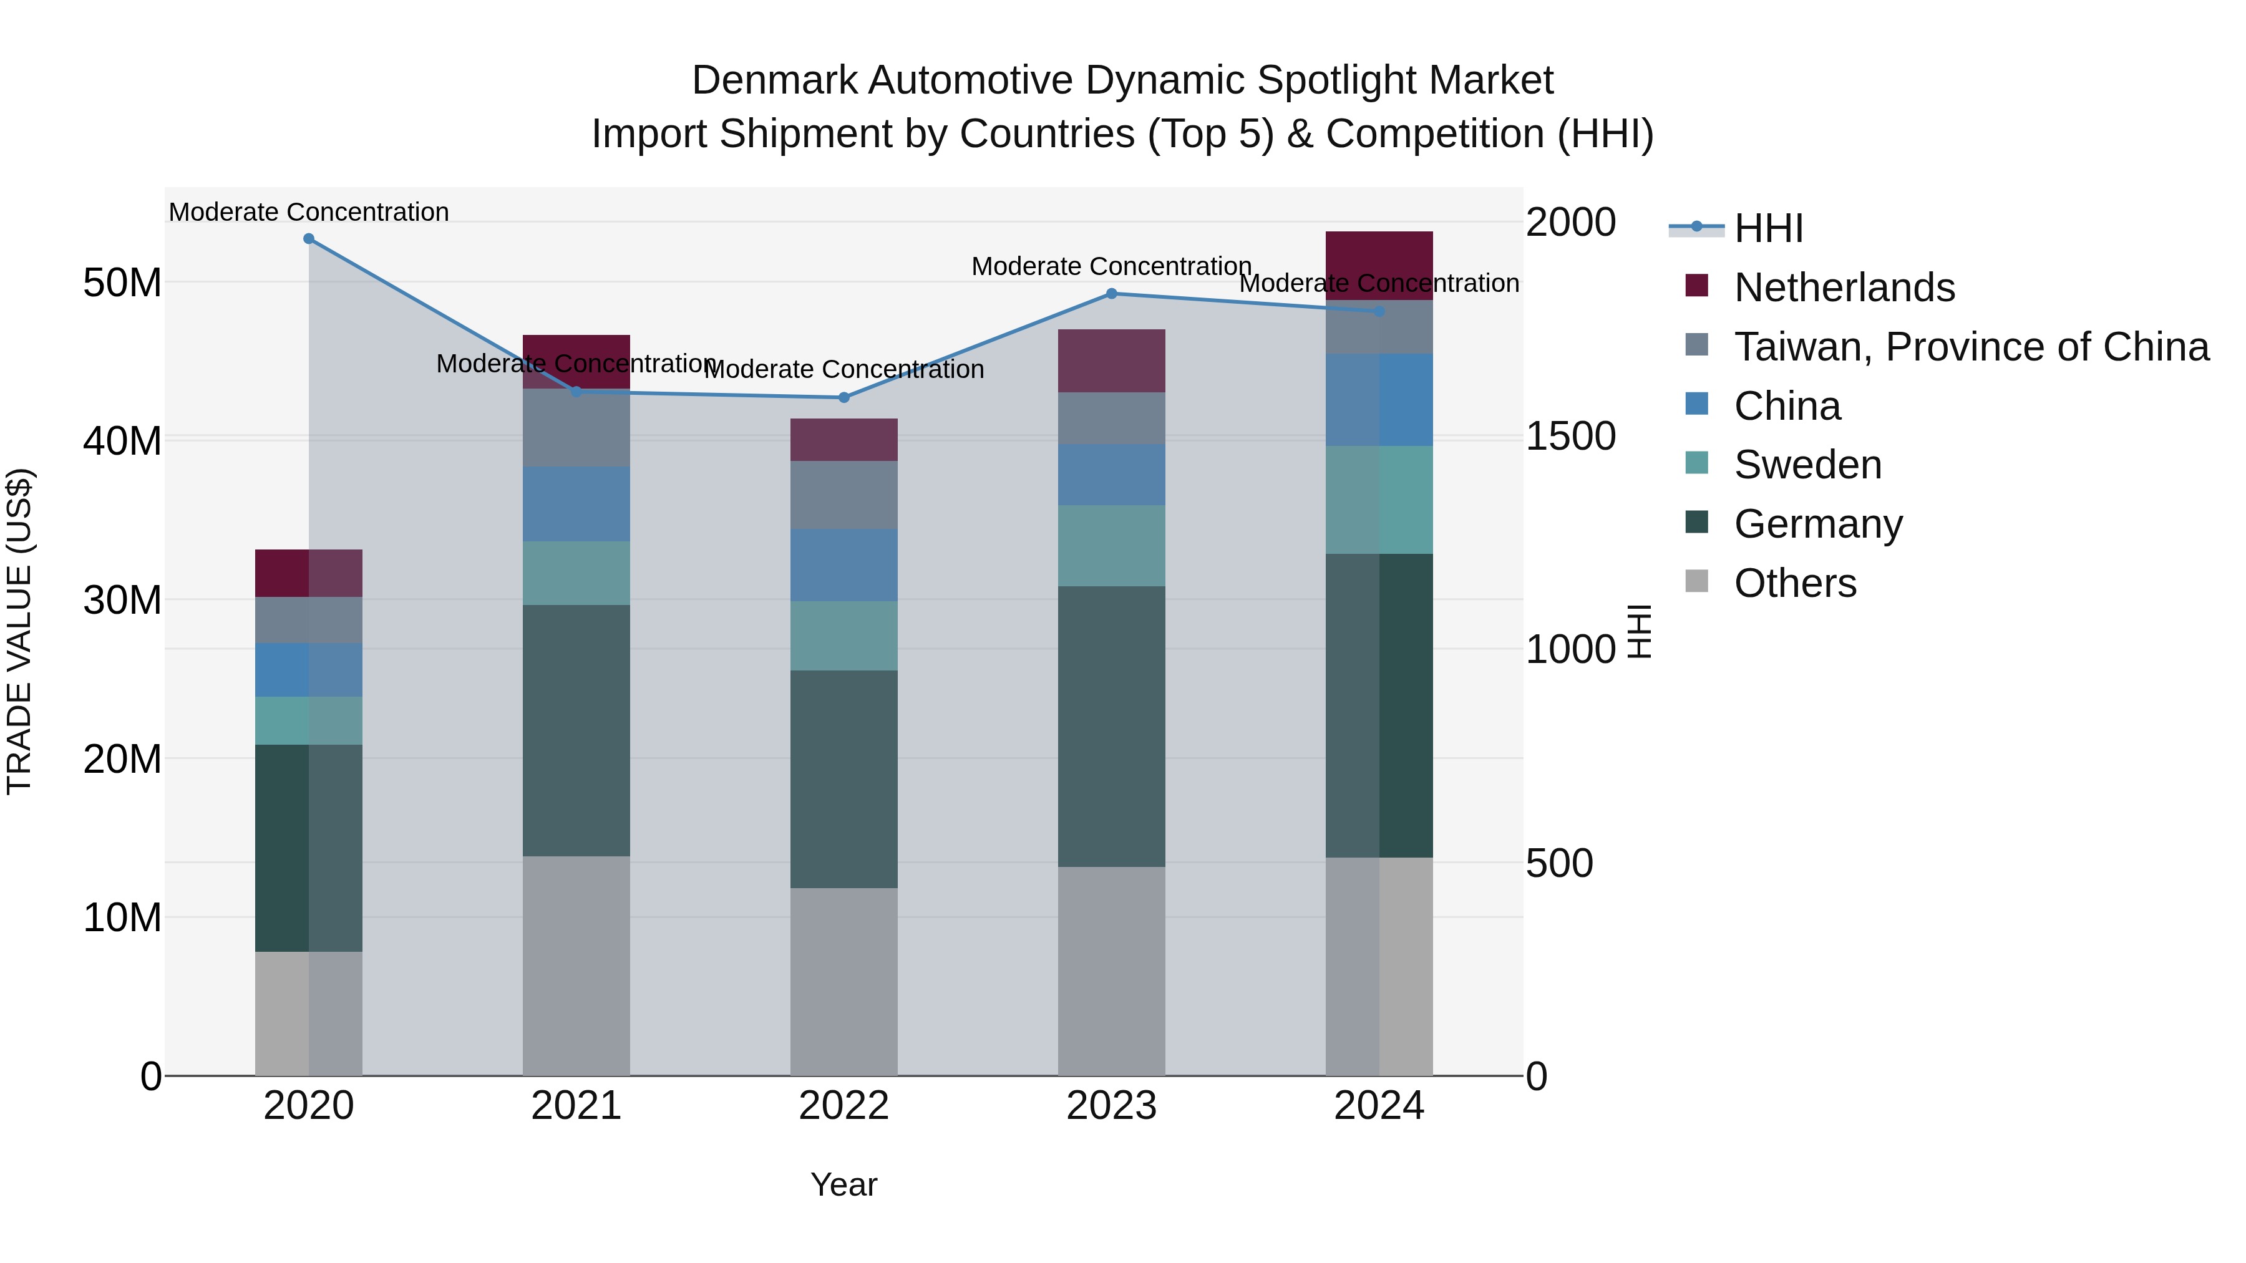Click the 1000 HHI axis tick label
Viewport: 2246px width, 1263px height.
pos(1571,649)
